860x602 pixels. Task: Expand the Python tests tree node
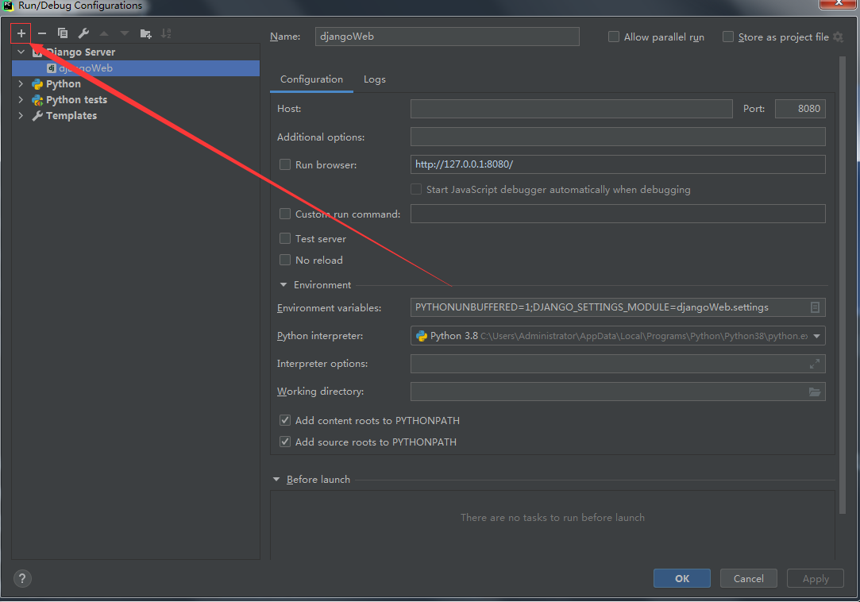(x=21, y=100)
